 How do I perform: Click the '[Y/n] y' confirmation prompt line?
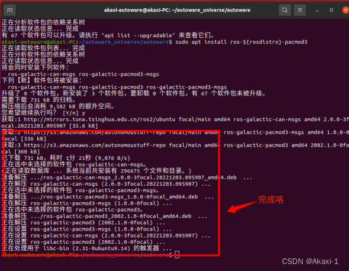click(44, 113)
